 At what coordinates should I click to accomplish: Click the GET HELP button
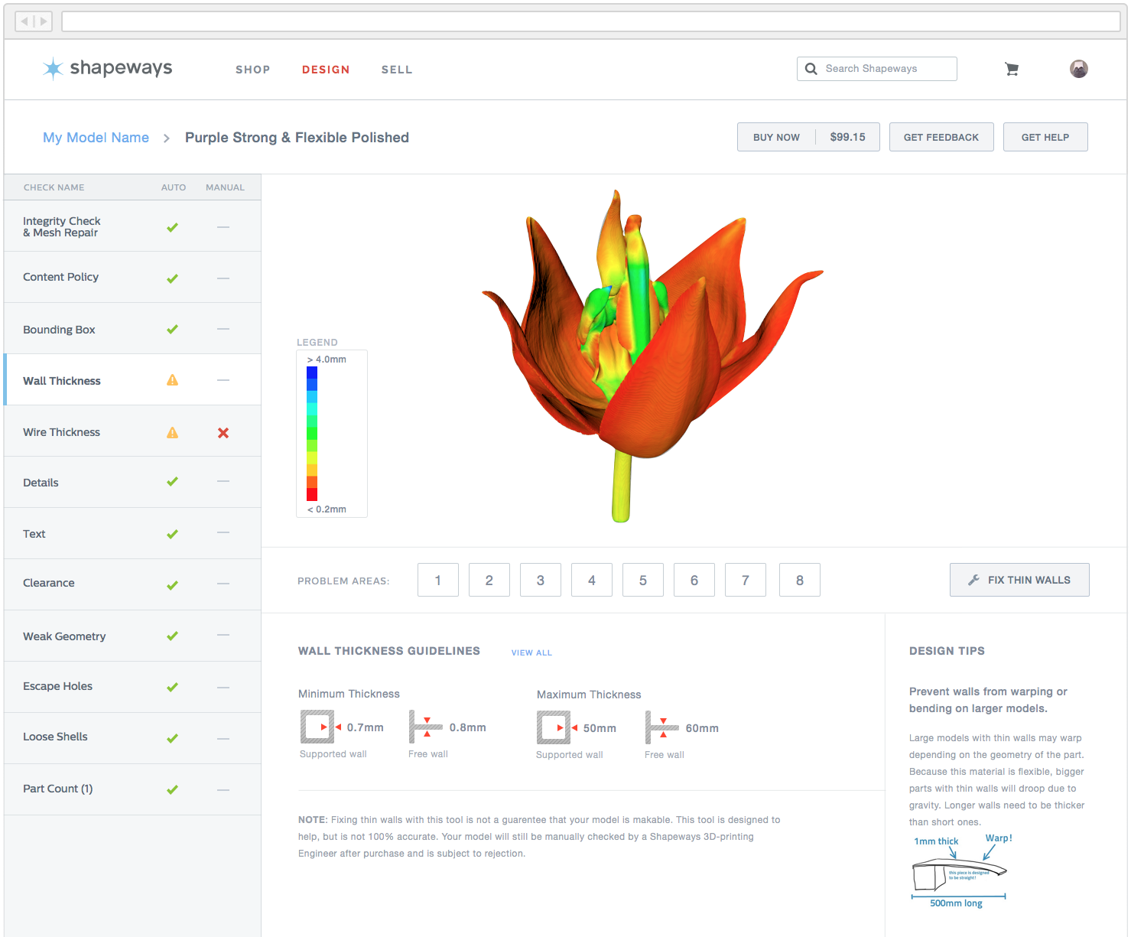1045,137
